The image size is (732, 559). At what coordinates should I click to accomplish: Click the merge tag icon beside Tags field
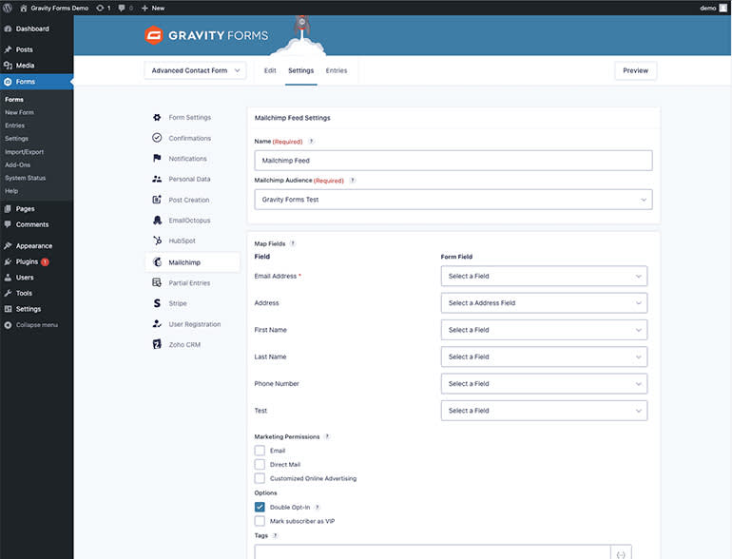tap(621, 553)
